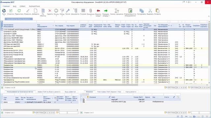
Task: Click the pencil icon beside the Файл header
Action: point(110,97)
